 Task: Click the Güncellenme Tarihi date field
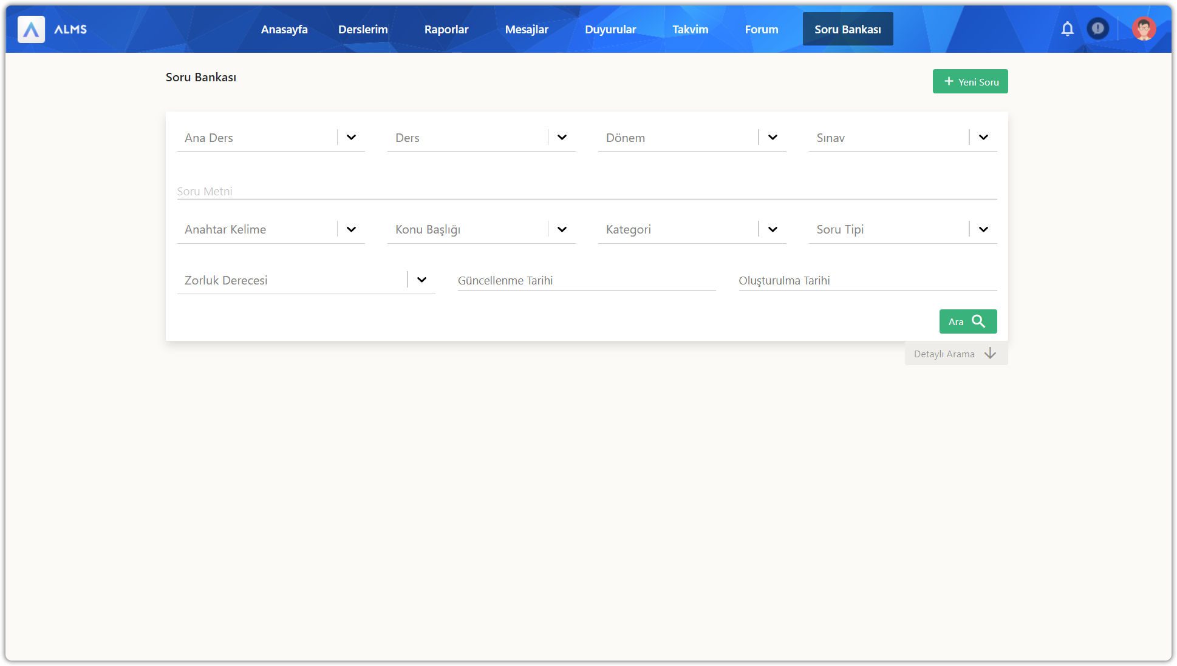click(586, 280)
